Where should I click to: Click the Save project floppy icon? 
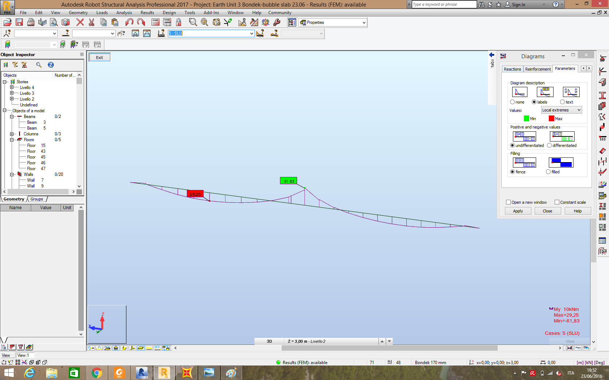(19, 22)
